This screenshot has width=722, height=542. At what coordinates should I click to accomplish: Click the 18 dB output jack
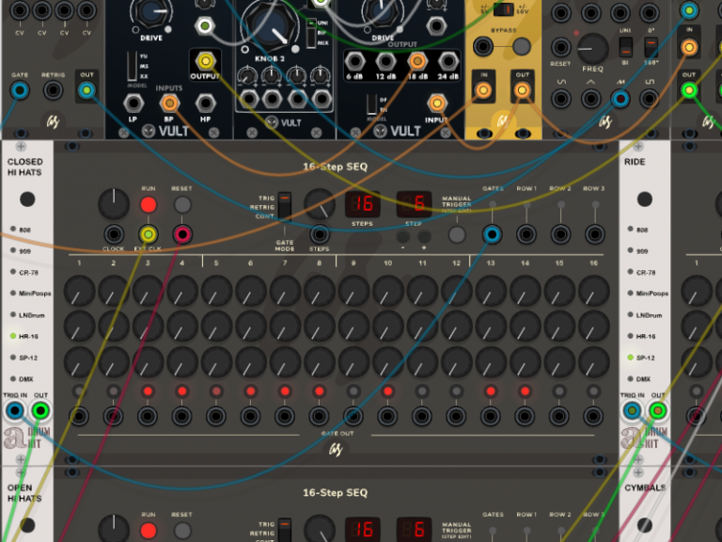[x=416, y=61]
